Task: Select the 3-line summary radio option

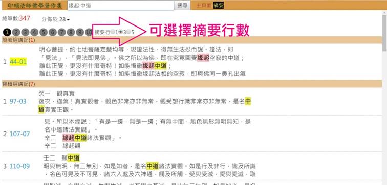Action: tap(121, 32)
